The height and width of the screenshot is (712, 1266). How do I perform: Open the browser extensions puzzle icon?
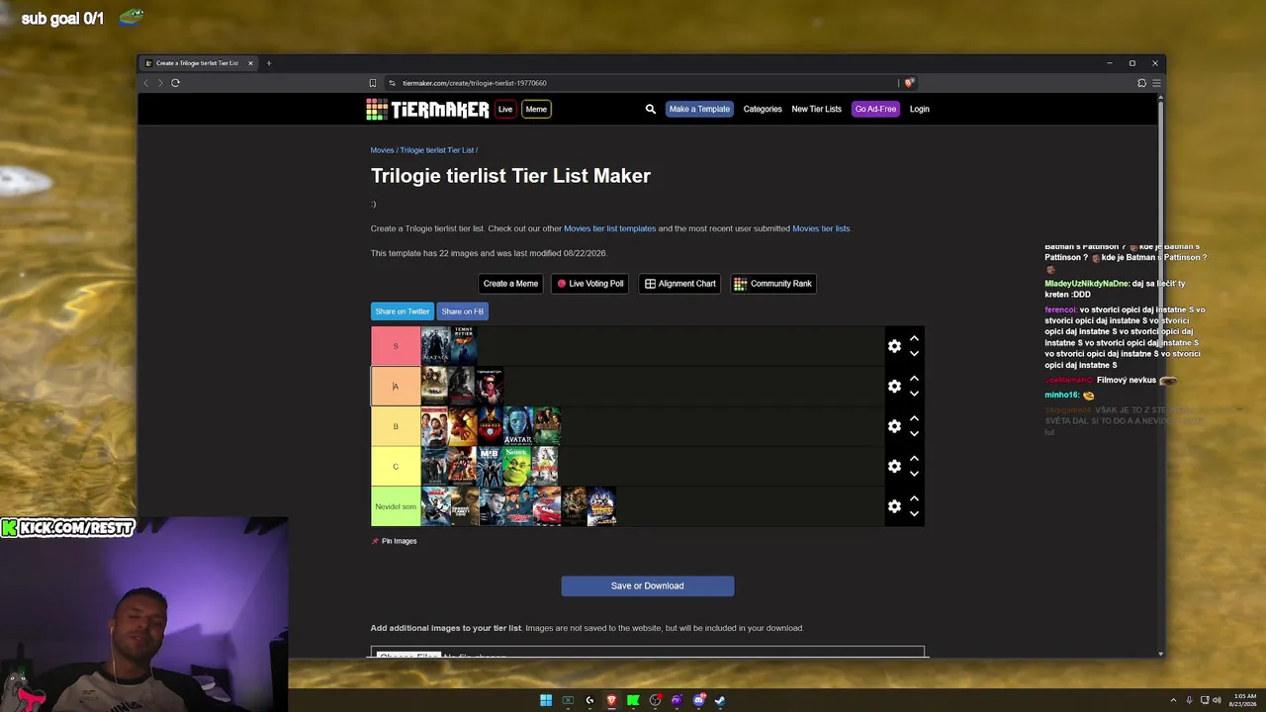pyautogui.click(x=1141, y=83)
